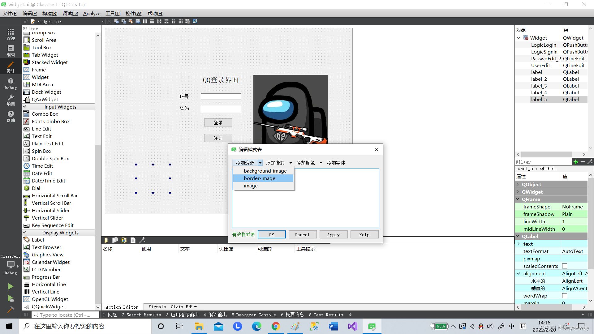This screenshot has height=334, width=594.
Task: Click the Start Debugging run icon
Action: [11, 298]
